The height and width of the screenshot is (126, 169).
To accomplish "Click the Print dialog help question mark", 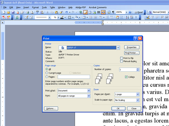I will coord(136,38).
